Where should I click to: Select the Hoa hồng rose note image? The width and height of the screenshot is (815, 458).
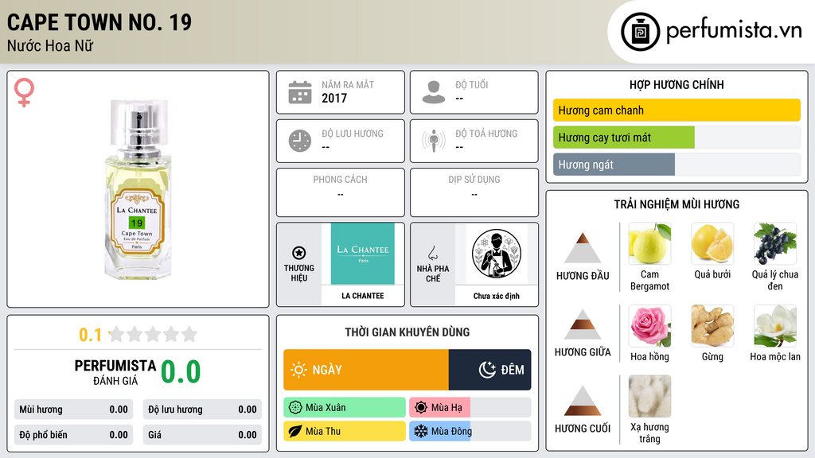(649, 325)
